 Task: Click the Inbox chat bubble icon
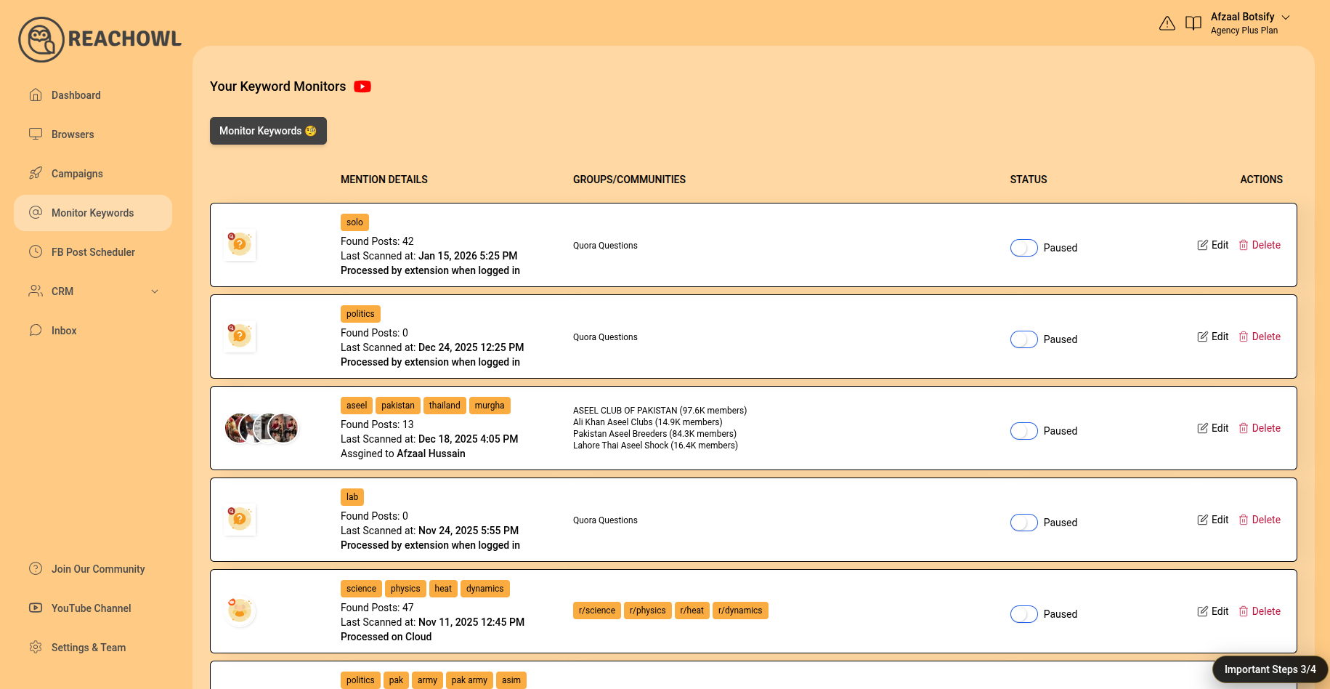(36, 330)
